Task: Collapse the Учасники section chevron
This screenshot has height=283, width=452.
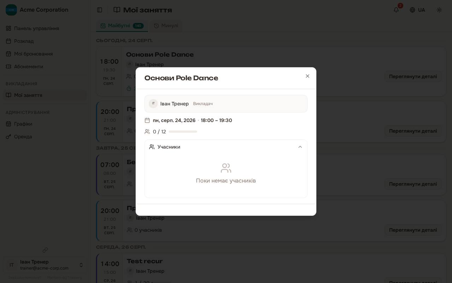Action: point(300,147)
